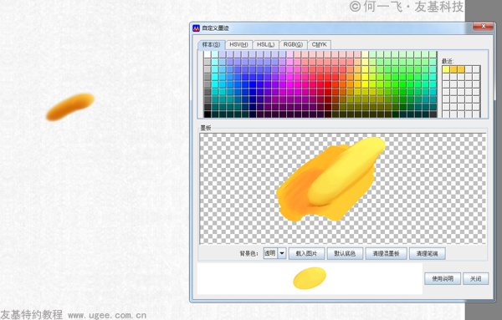
Task: Pick the first recent yellow swatch
Action: 446,69
